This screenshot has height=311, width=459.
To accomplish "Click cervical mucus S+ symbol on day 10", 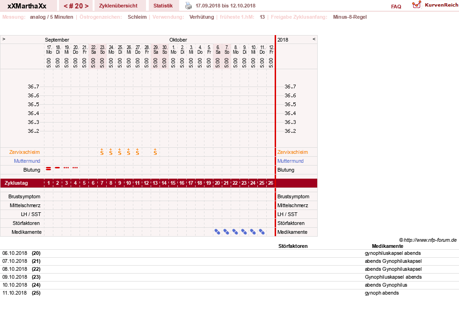I will tap(129, 152).
